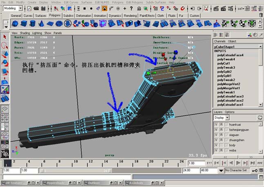Open the Modeling menu set dropdown
This screenshot has width=264, height=187.
click(x=13, y=8)
